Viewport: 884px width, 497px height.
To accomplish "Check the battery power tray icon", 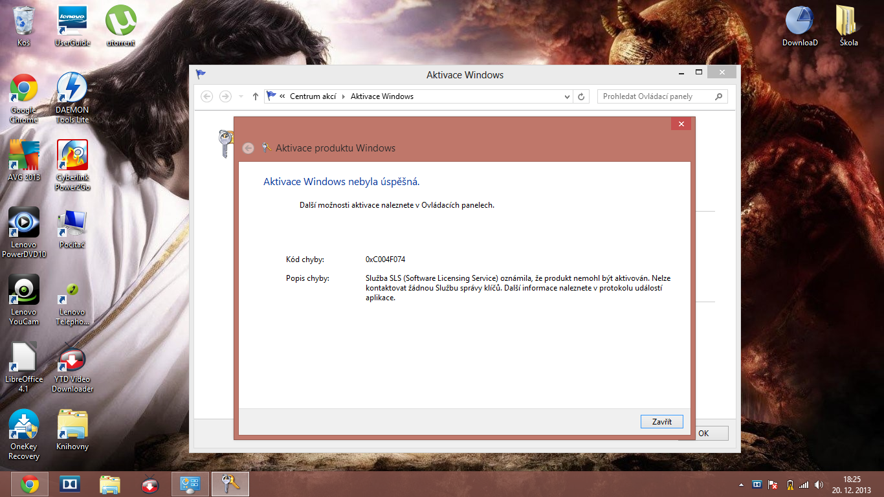I will [789, 485].
